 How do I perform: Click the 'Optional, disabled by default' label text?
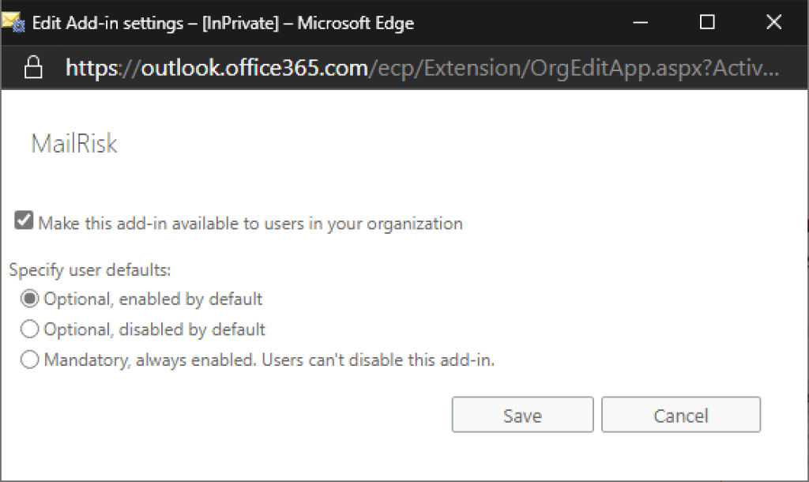(x=155, y=329)
